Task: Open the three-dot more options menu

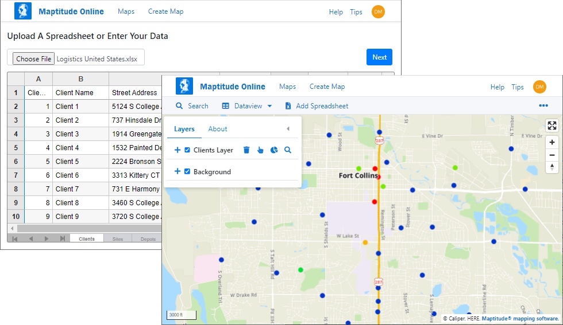Action: [x=543, y=105]
